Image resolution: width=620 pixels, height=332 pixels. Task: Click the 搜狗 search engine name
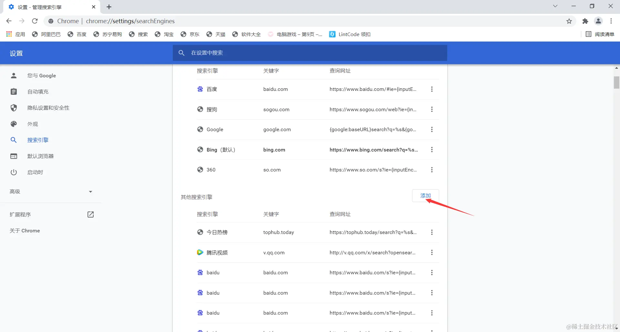pos(212,110)
